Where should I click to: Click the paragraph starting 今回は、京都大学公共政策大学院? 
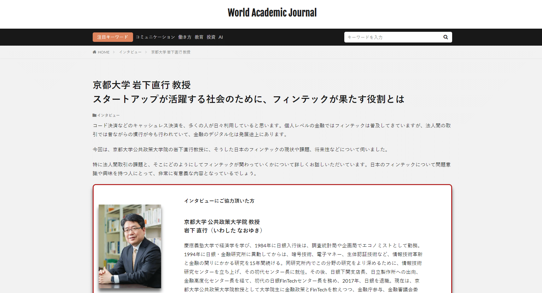click(x=241, y=149)
